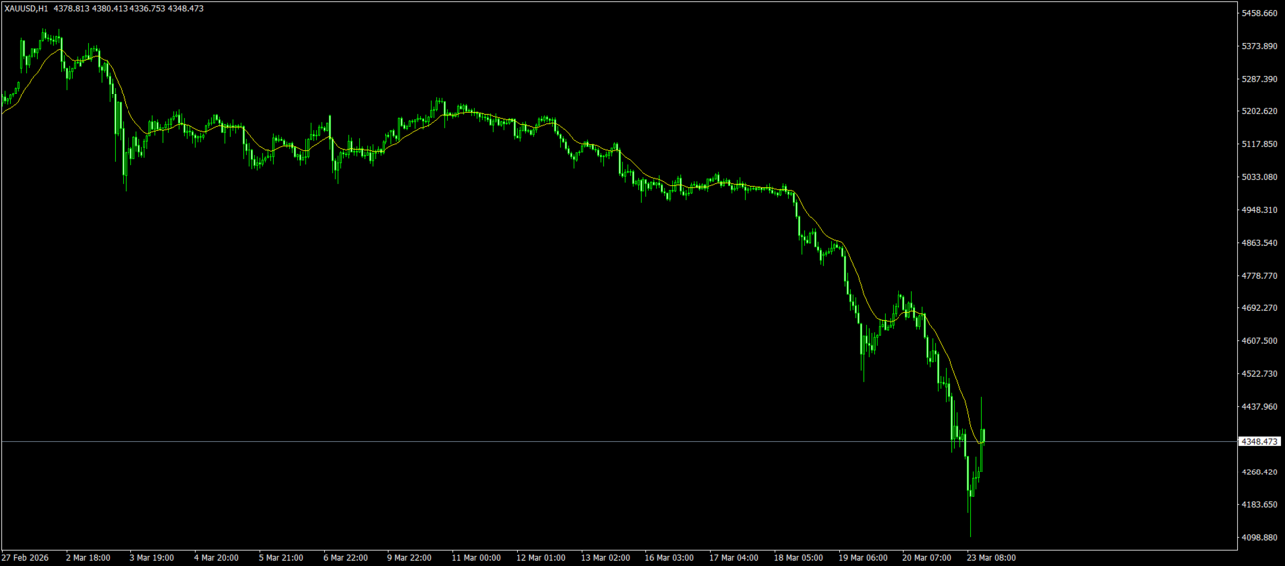Click the 5373.890 price axis label
The image size is (1285, 566).
pos(1260,46)
